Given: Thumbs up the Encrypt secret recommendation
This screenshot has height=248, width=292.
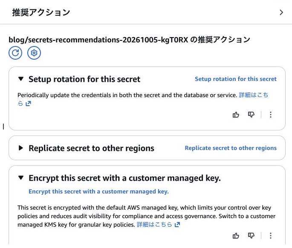Looking at the screenshot, I should [x=236, y=236].
